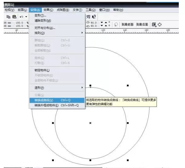Viewport: 185px width, 168px height.
Task: Click the ellipse node at top of the inner circle
Action: pos(90,87)
